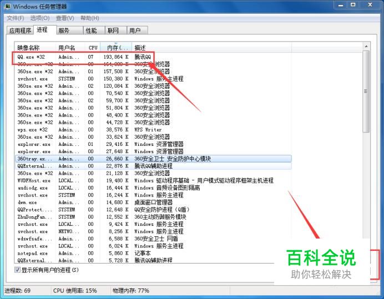Select explorer.exe using 29,416 K

(x=153, y=144)
